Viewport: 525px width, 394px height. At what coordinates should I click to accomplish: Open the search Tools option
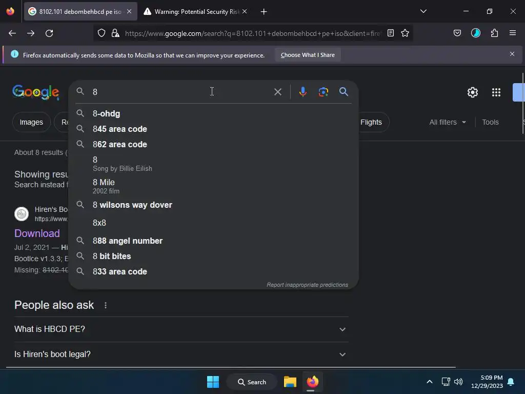(x=490, y=122)
